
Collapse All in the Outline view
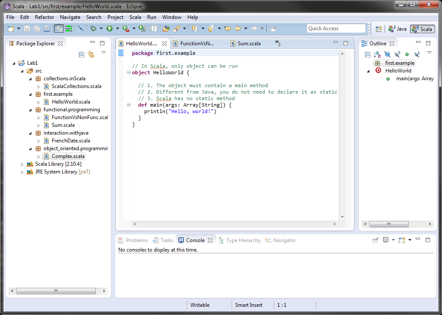(x=368, y=54)
